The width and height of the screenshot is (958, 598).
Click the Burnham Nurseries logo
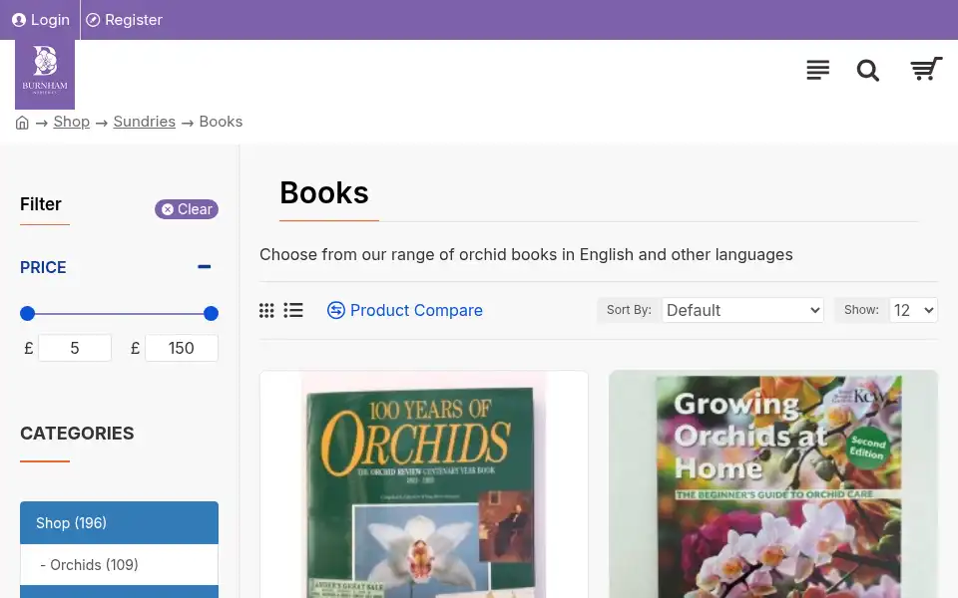(x=45, y=75)
